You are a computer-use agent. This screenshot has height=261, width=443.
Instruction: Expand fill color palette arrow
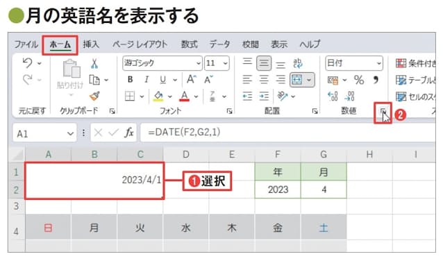pyautogui.click(x=170, y=96)
